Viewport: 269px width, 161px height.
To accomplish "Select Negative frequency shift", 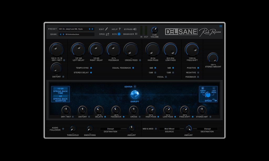I will pyautogui.click(x=198, y=72).
